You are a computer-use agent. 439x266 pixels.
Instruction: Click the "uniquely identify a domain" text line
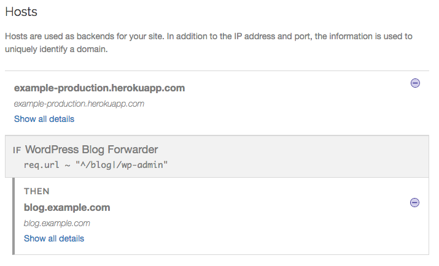(x=56, y=49)
